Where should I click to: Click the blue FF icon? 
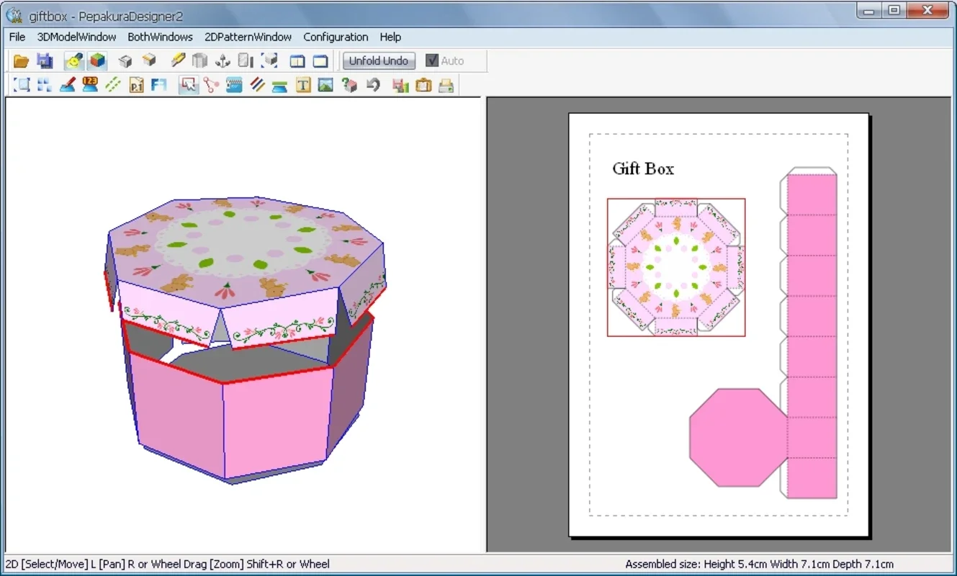159,85
